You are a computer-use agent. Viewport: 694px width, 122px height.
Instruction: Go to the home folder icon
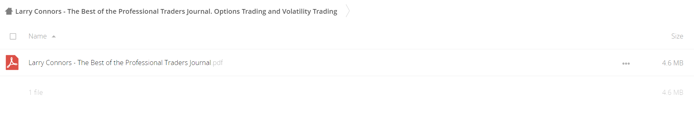9,11
